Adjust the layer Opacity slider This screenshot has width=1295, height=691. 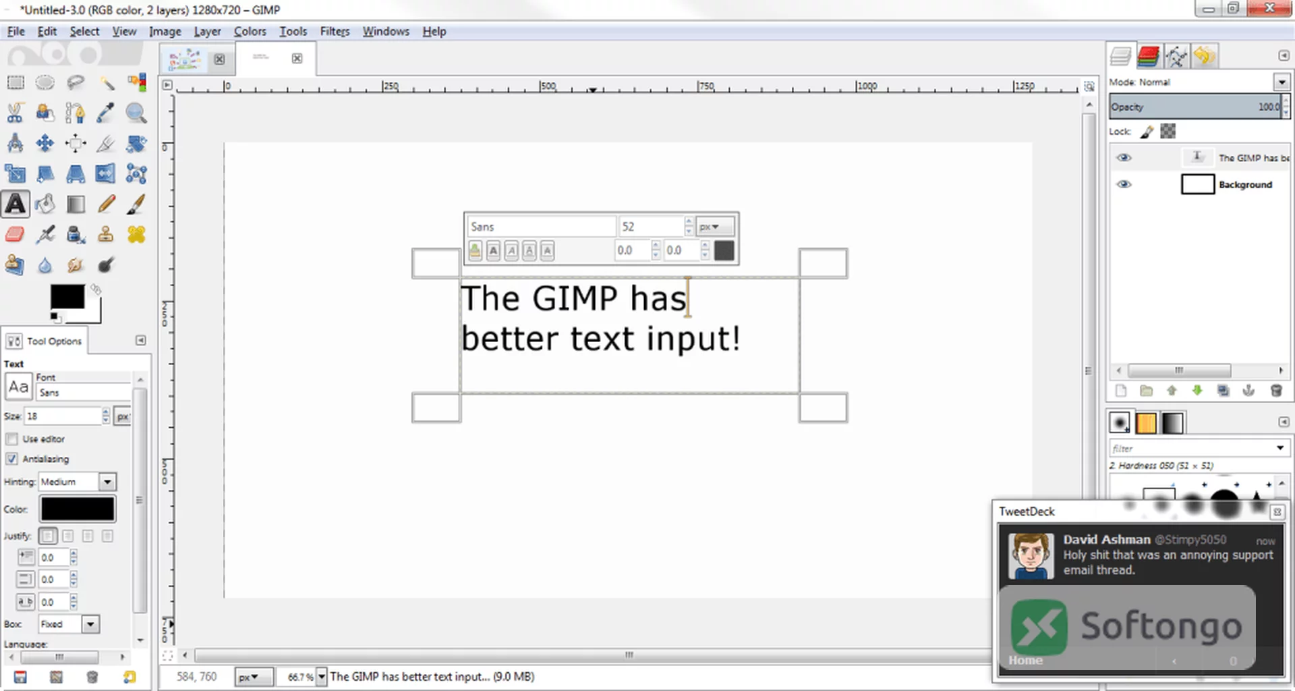pos(1195,107)
